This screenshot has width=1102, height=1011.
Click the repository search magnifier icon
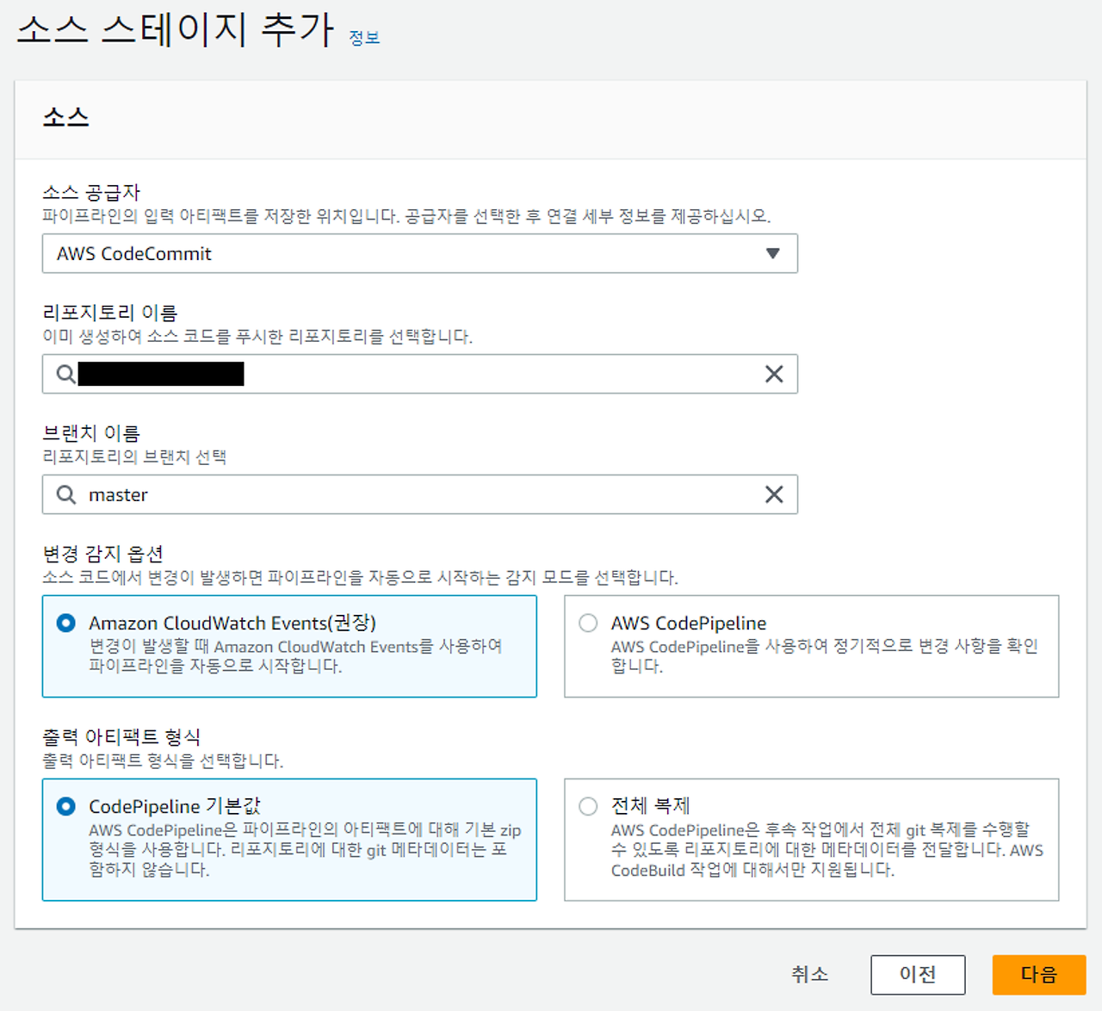pos(65,374)
